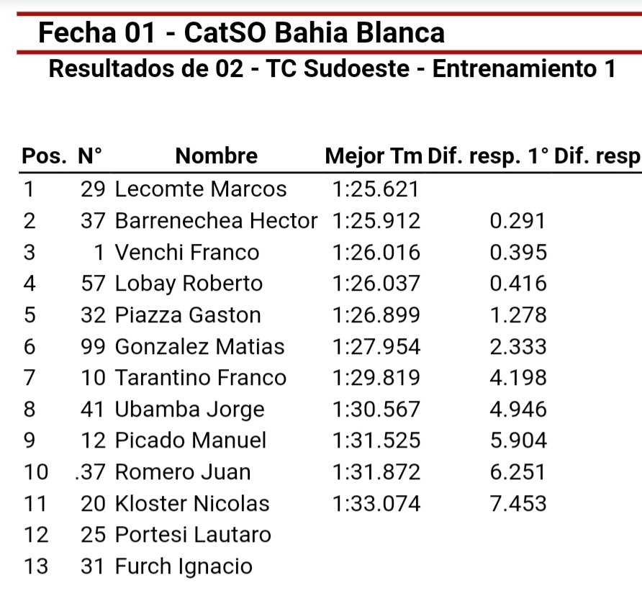The height and width of the screenshot is (616, 642).
Task: Click Kloster Nicolas's best time 1:33.074
Action: (x=376, y=504)
